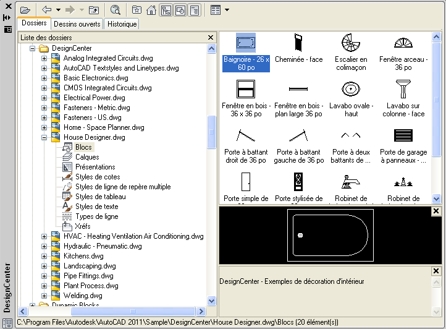The image size is (446, 329).
Task: Select Calques under House Designer.dwg
Action: click(x=87, y=157)
